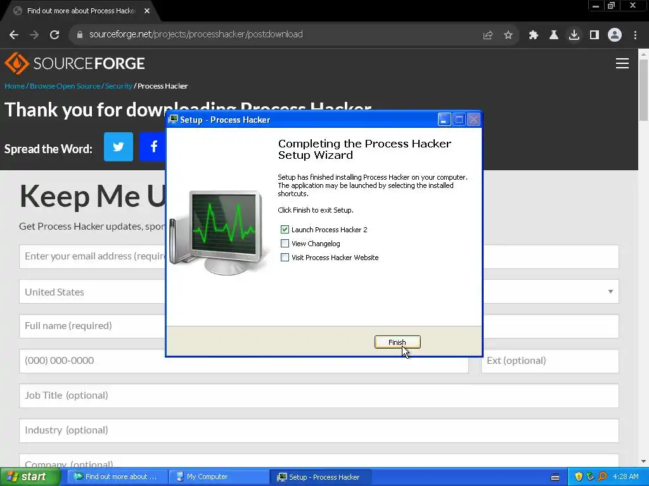This screenshot has width=649, height=486.
Task: Share on Facebook via f button
Action: pyautogui.click(x=152, y=147)
